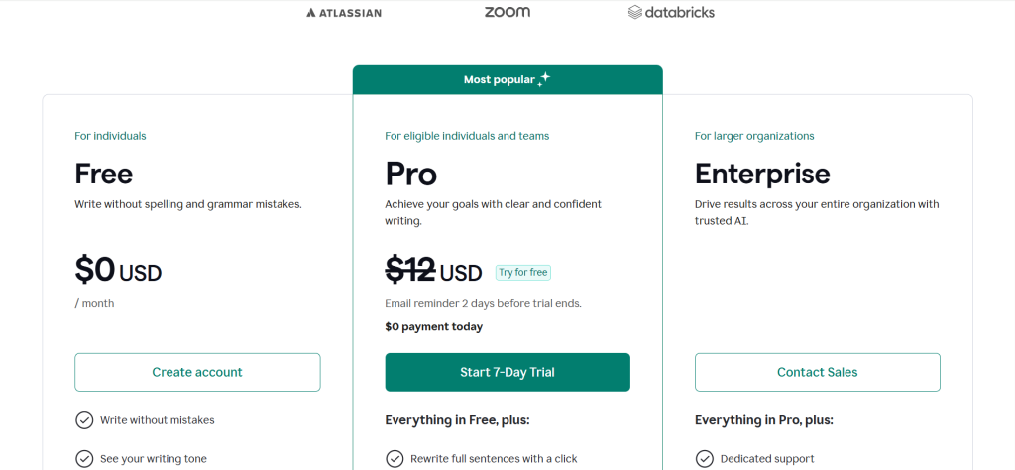Click the $0 USD price

(118, 271)
